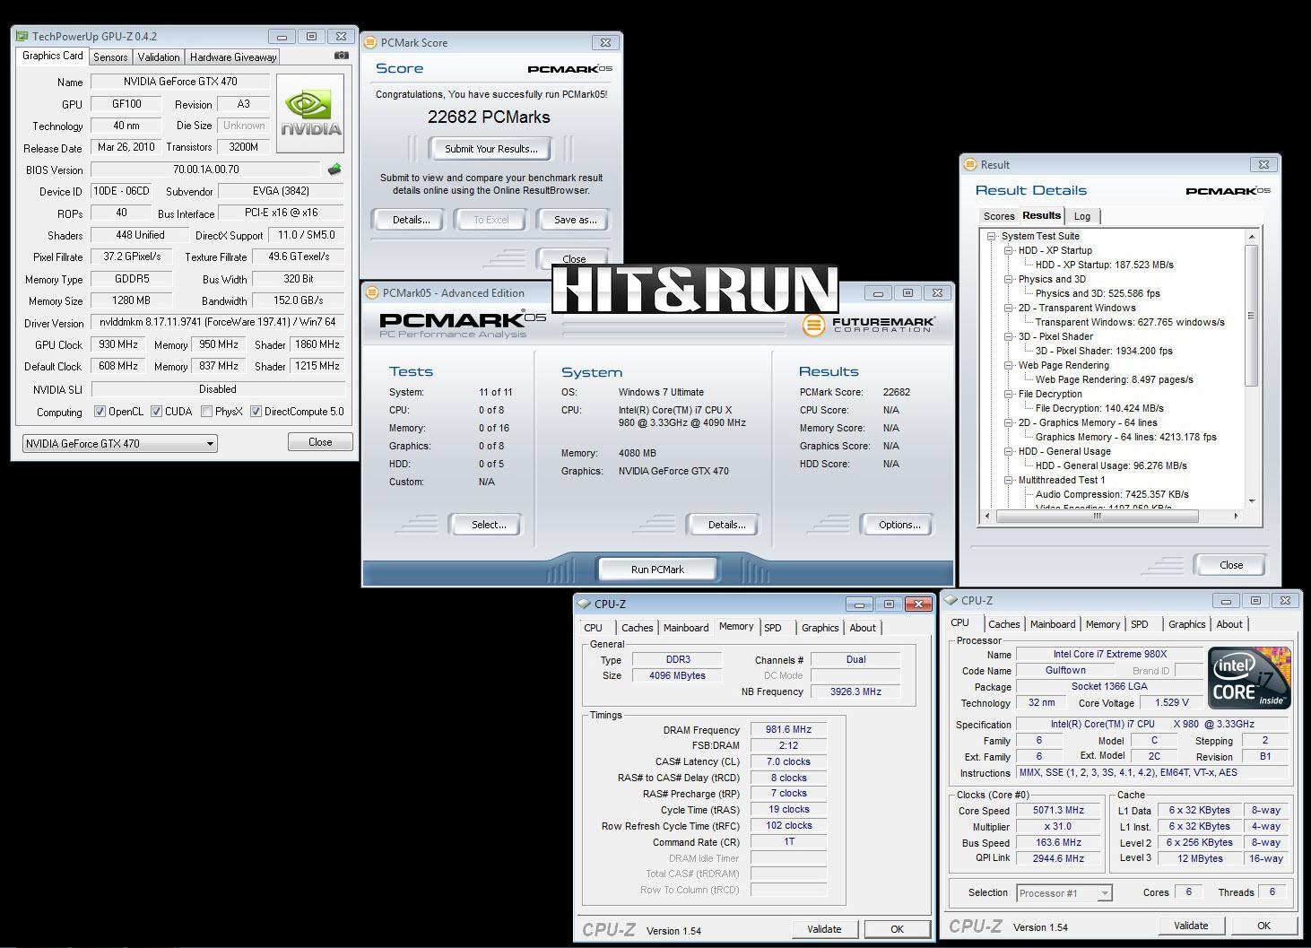Image resolution: width=1311 pixels, height=948 pixels.
Task: Click Validate in CPU-Z Memory window
Action: click(x=824, y=929)
